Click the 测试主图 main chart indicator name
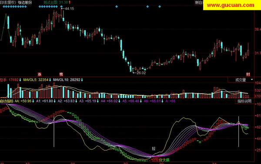 [x=50, y=2]
